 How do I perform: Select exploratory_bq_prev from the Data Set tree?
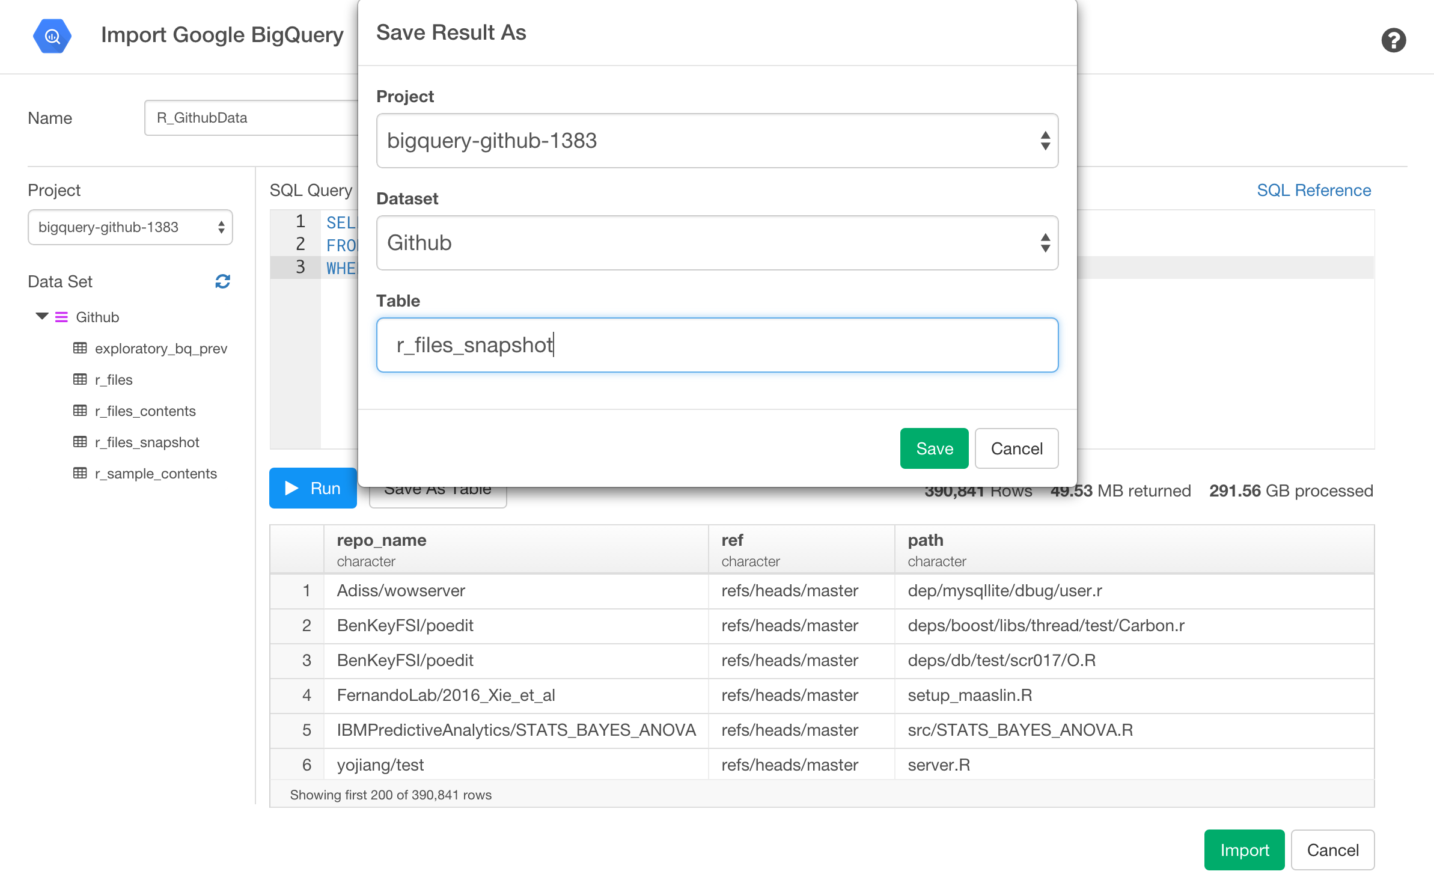click(x=161, y=348)
